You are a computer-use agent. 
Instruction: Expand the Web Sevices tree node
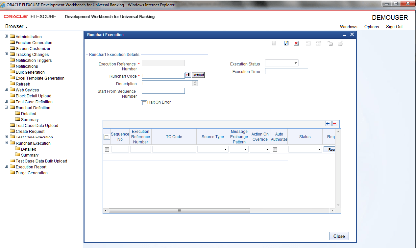tap(7, 89)
